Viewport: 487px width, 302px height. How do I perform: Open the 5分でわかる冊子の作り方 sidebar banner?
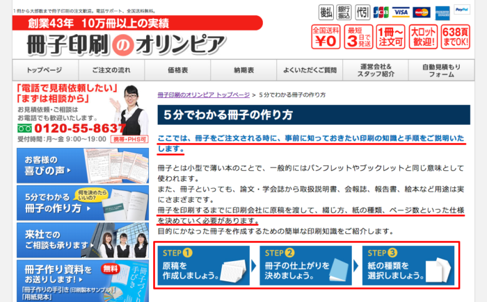pyautogui.click(x=83, y=203)
